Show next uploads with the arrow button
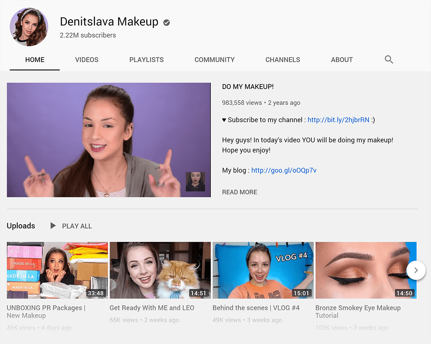Image resolution: width=431 pixels, height=344 pixels. coord(416,270)
